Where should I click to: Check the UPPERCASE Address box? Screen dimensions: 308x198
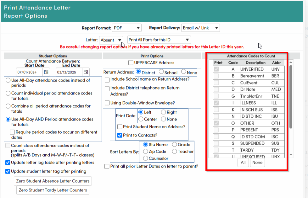pyautogui.click(x=131, y=63)
